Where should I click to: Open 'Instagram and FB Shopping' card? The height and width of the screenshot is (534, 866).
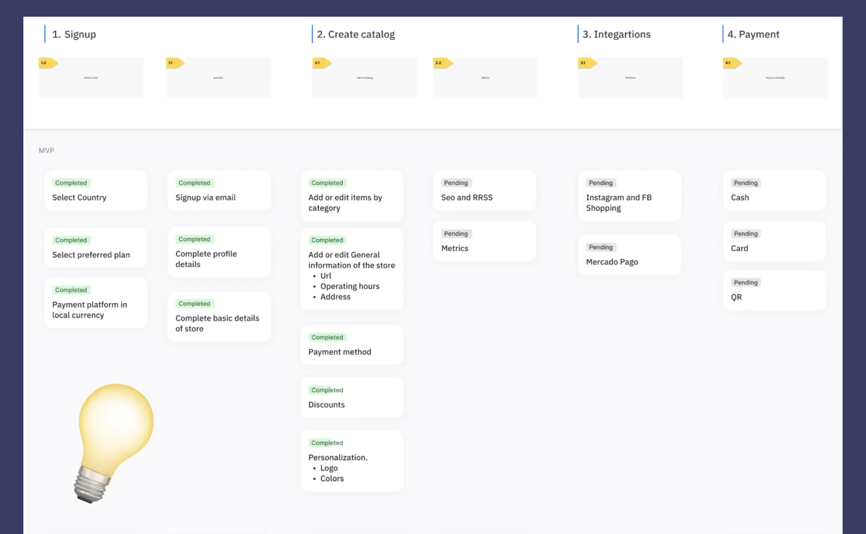[629, 196]
